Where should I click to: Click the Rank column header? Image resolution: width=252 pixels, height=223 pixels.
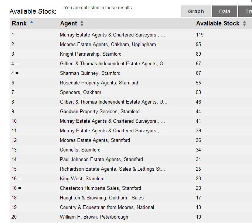[x=19, y=24]
